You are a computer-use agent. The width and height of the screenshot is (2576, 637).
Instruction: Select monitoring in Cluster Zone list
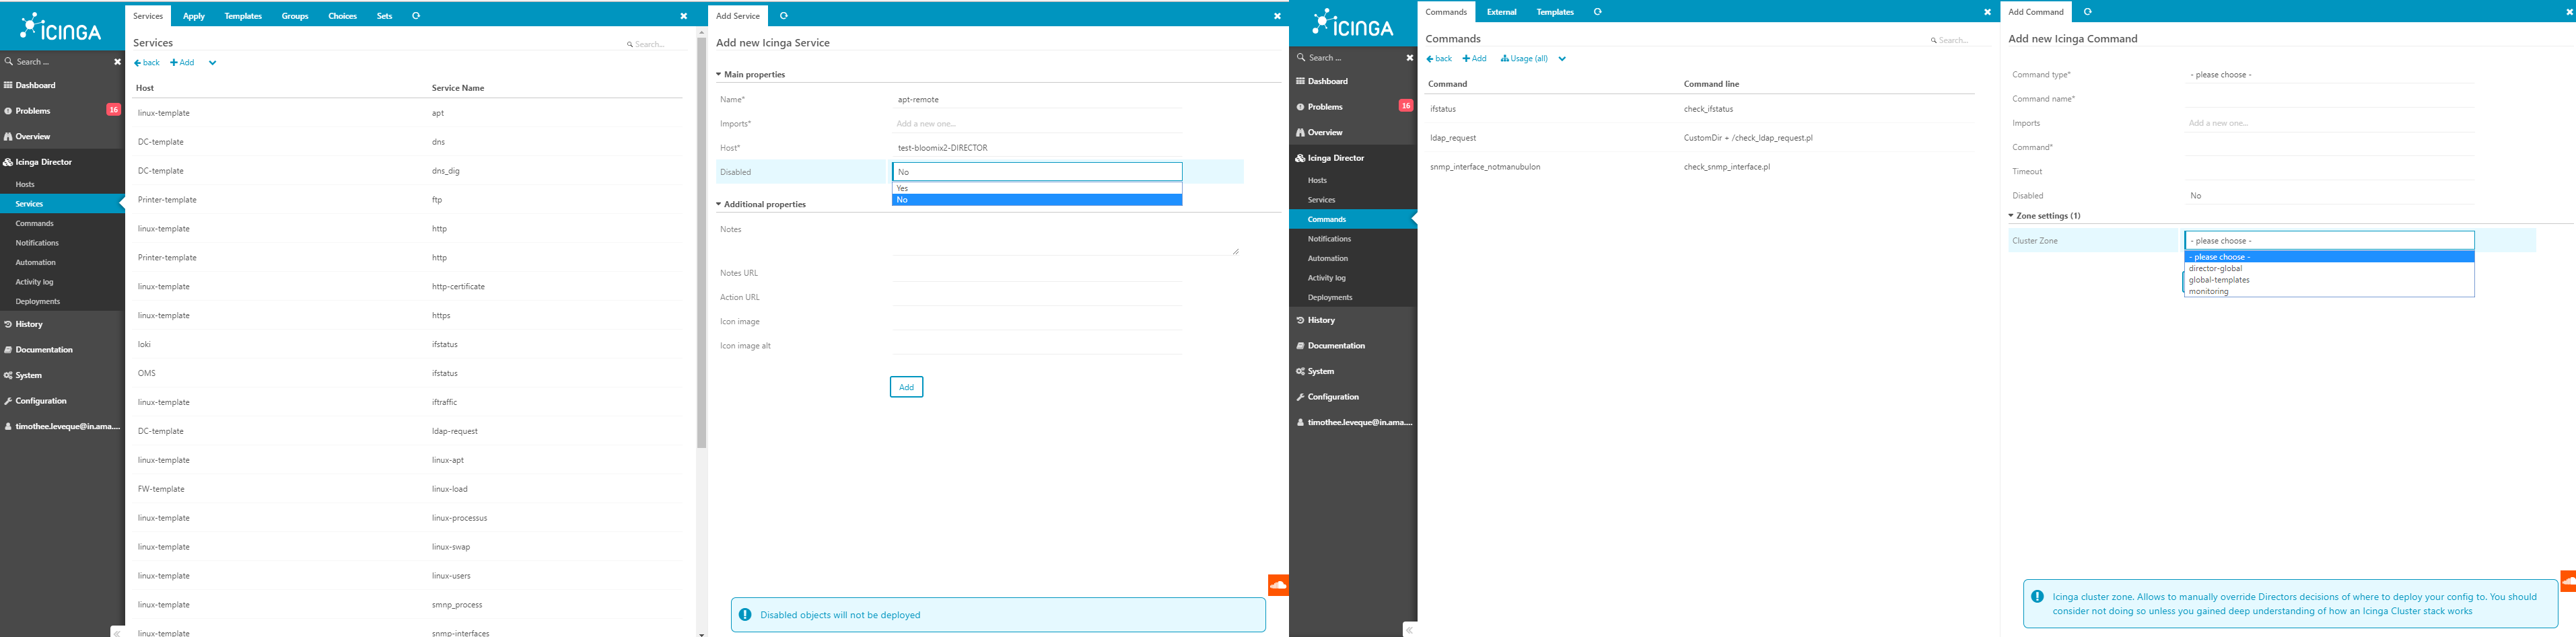(2329, 291)
